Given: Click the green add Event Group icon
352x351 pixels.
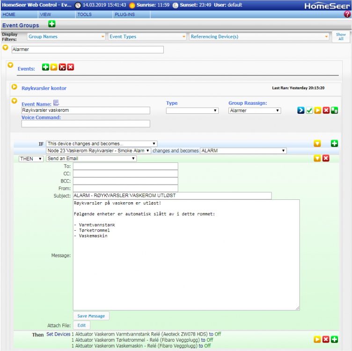Looking at the screenshot, I should click(x=52, y=24).
